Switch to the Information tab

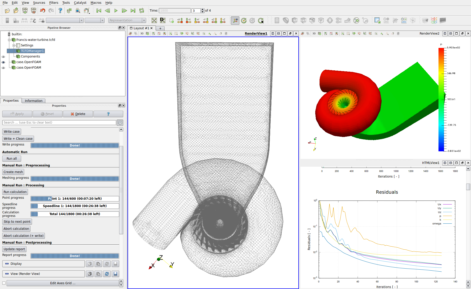34,101
